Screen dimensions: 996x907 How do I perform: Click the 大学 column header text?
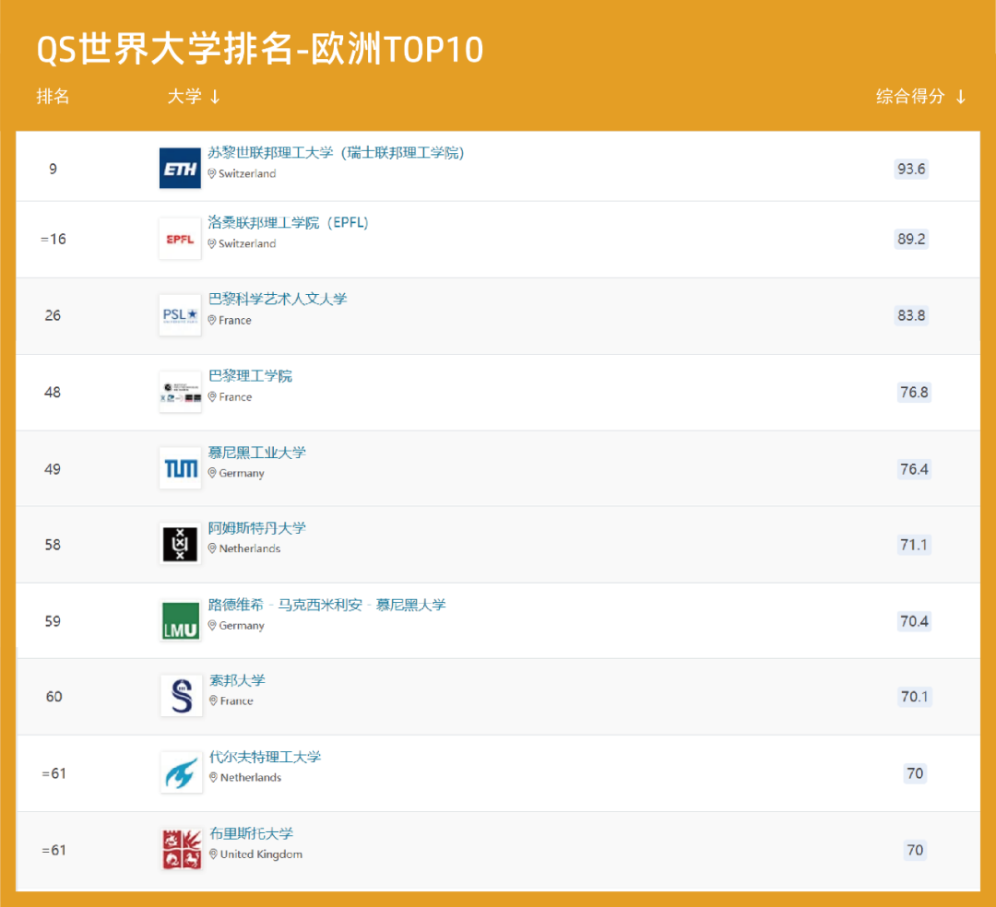pyautogui.click(x=184, y=97)
